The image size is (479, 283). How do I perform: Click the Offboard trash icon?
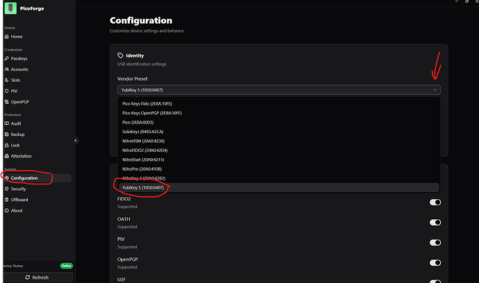[7, 200]
